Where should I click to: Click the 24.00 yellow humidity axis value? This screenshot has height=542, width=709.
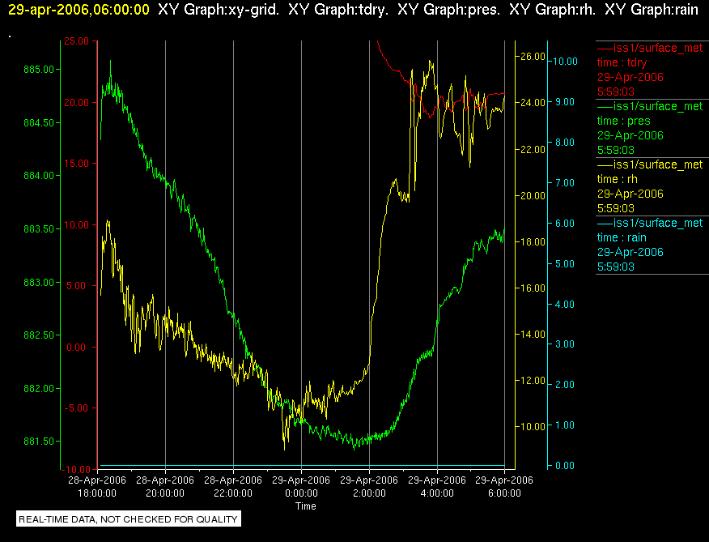point(533,103)
